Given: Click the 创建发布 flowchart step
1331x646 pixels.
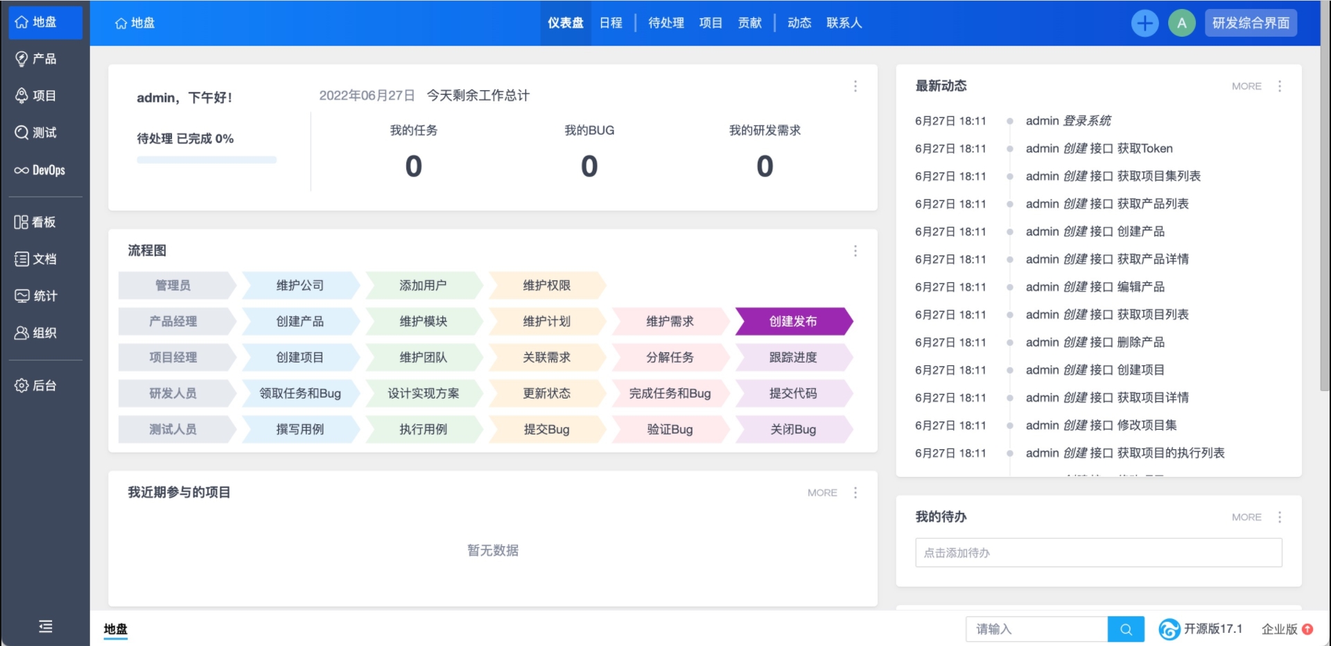Looking at the screenshot, I should (794, 321).
